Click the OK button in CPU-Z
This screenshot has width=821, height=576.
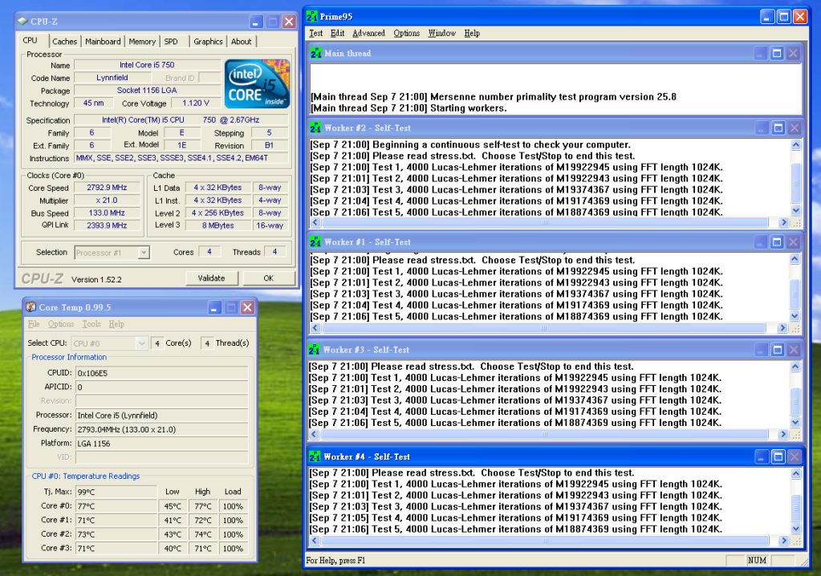pyautogui.click(x=269, y=278)
